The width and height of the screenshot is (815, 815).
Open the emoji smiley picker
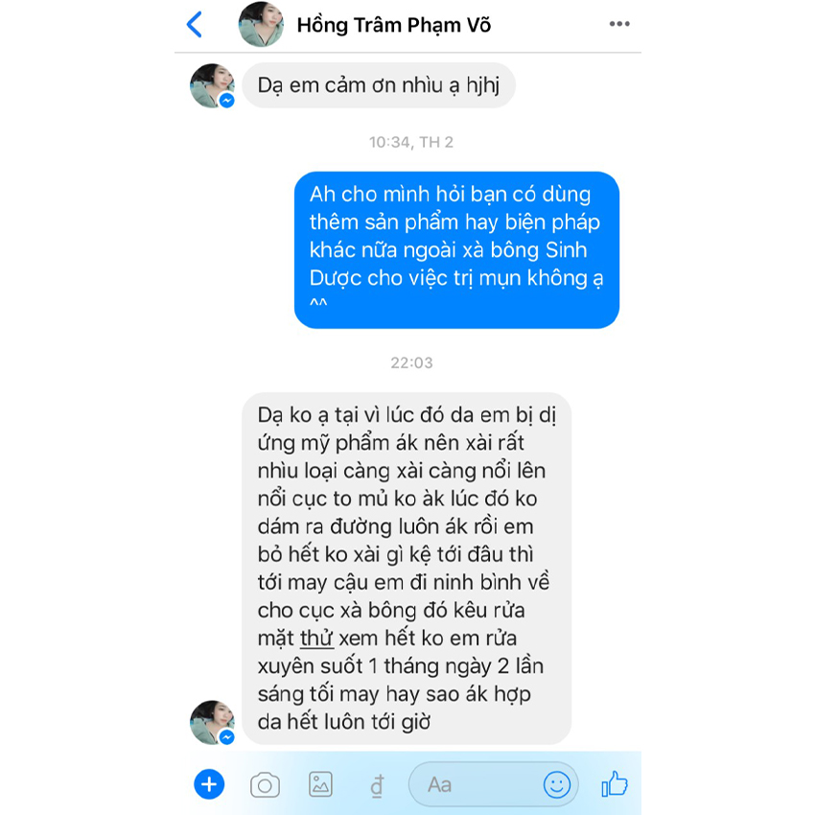pos(557,785)
